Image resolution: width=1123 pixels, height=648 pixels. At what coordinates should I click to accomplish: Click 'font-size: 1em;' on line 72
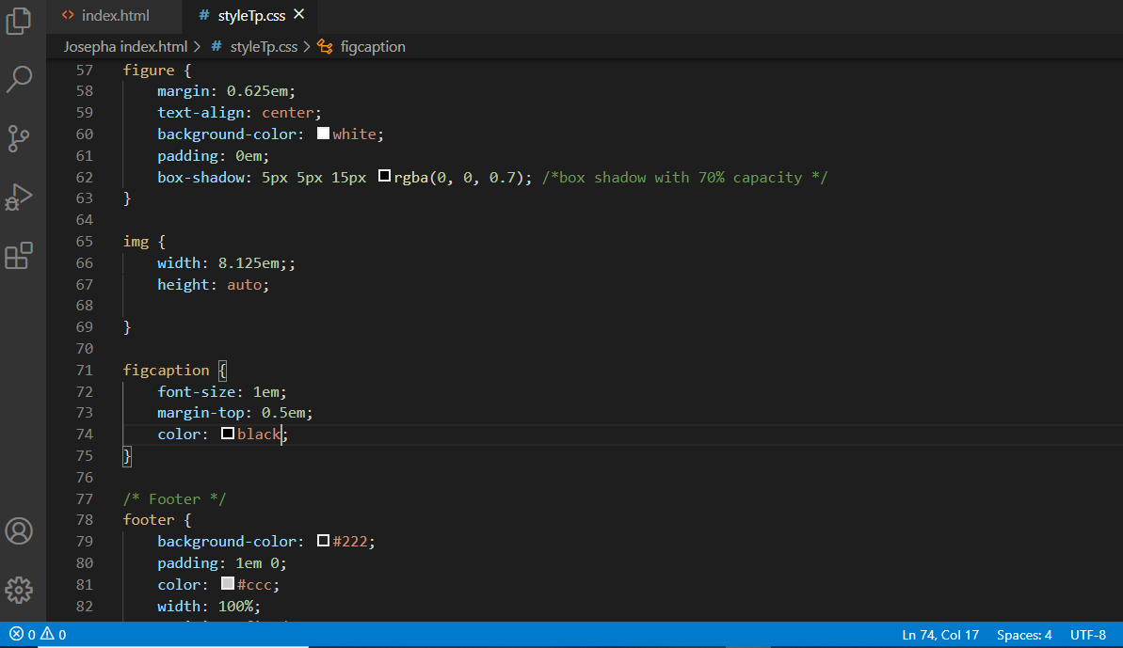coord(222,391)
